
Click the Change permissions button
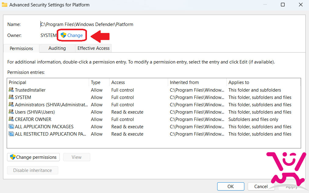(x=33, y=157)
